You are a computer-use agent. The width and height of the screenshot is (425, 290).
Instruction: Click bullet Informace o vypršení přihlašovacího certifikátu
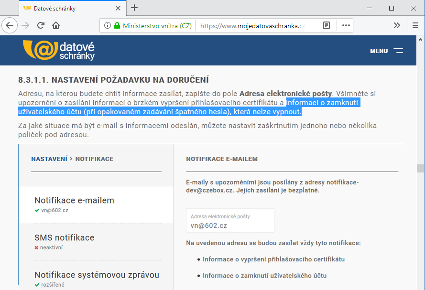pos(274,259)
